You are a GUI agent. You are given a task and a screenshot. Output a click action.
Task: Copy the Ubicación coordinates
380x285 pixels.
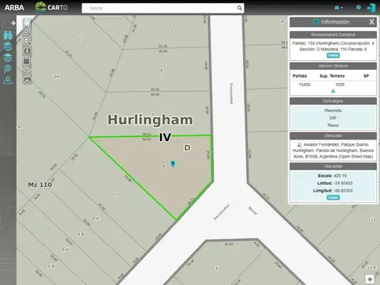tap(333, 197)
